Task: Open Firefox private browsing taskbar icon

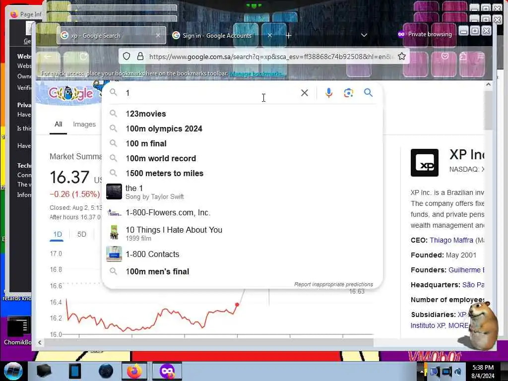Action: click(167, 371)
